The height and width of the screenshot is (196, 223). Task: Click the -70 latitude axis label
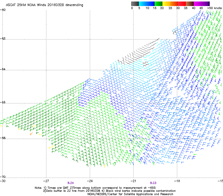[3, 177]
